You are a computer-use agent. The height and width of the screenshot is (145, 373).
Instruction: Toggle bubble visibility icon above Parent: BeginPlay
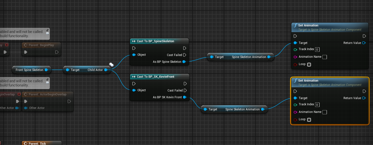pyautogui.click(x=48, y=34)
